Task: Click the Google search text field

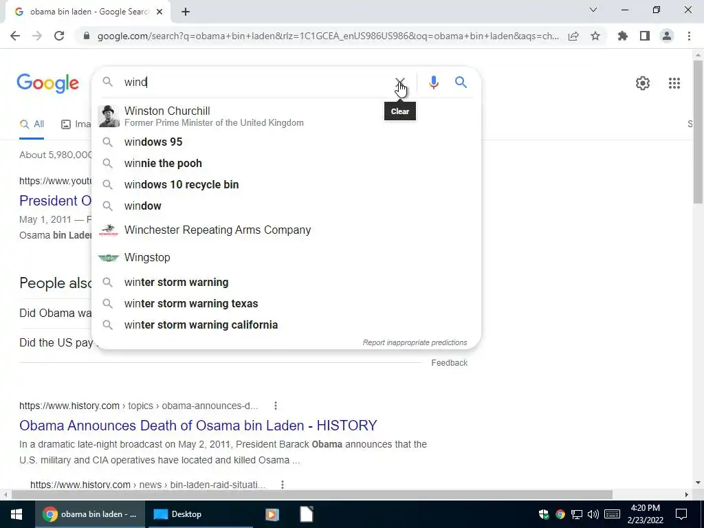Action: click(x=256, y=82)
